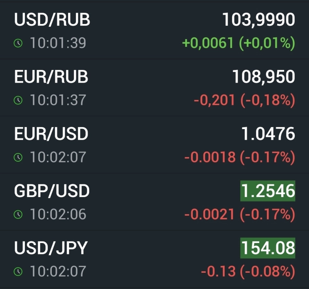The height and width of the screenshot is (289, 309).
Task: Click the red -0,201 (-0,18%) change
Action: click(x=244, y=100)
